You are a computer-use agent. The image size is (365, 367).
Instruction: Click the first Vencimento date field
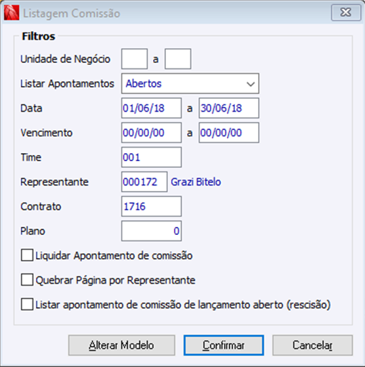click(x=151, y=133)
